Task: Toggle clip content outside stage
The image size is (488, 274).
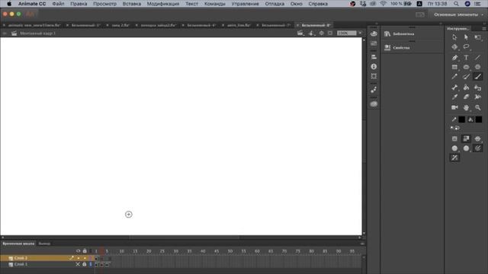Action: (x=330, y=33)
